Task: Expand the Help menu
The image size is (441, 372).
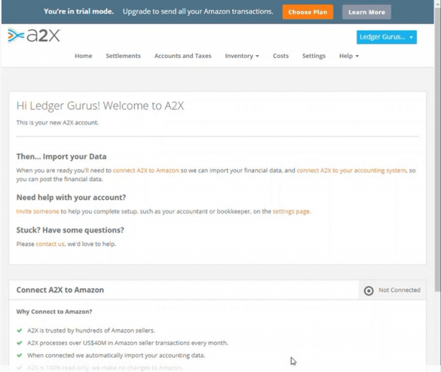Action: [x=349, y=56]
